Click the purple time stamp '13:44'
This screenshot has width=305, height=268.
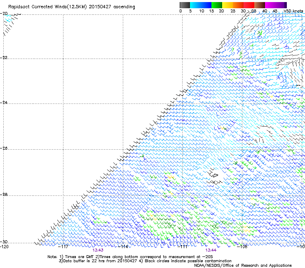(211, 250)
